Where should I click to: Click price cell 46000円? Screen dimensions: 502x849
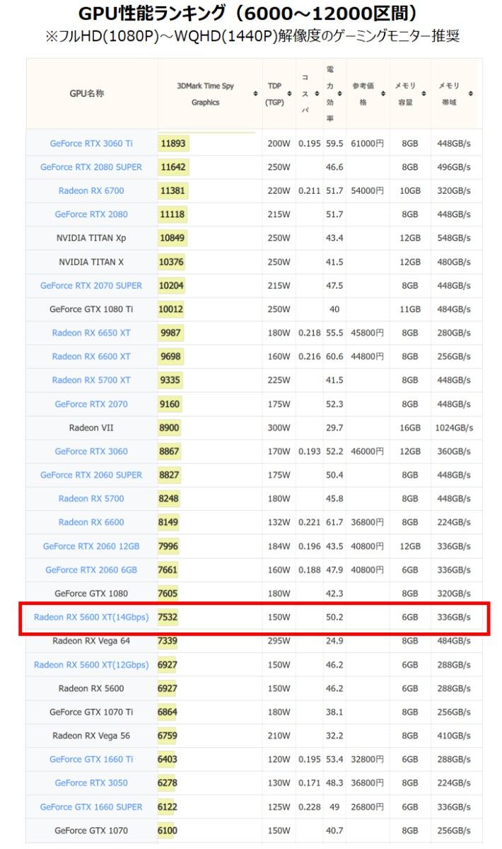[x=367, y=451]
